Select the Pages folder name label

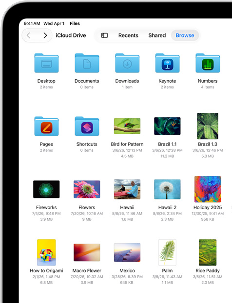coord(46,144)
